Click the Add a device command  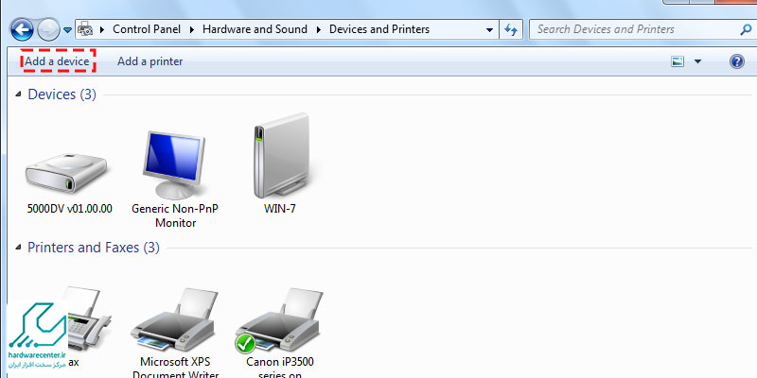[x=57, y=61]
